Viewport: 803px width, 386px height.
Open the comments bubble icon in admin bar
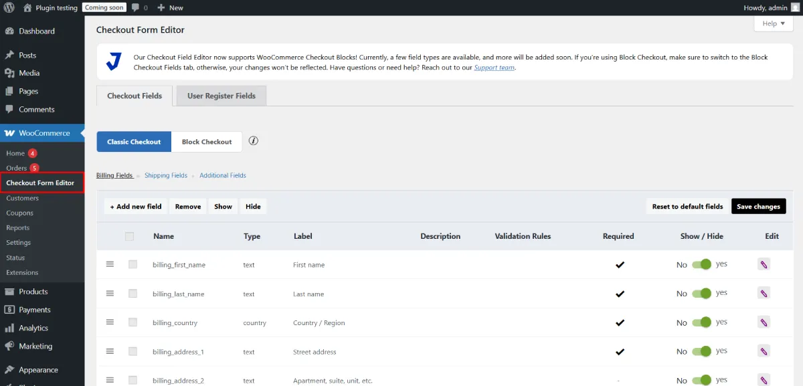click(136, 8)
